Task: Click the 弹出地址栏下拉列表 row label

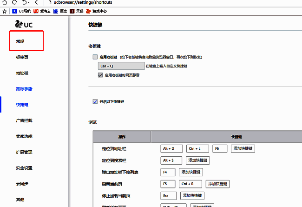Action: click(120, 172)
